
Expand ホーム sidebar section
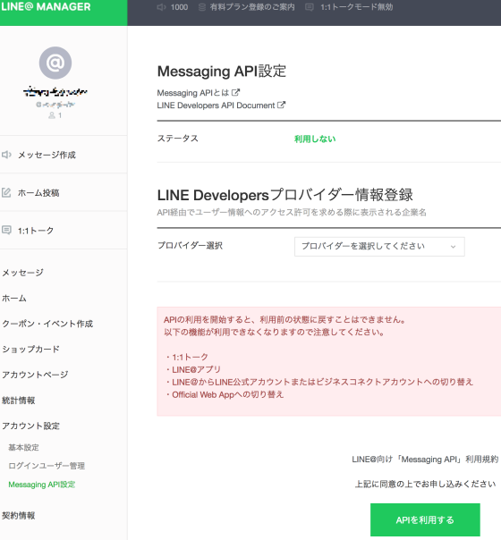pos(14,298)
